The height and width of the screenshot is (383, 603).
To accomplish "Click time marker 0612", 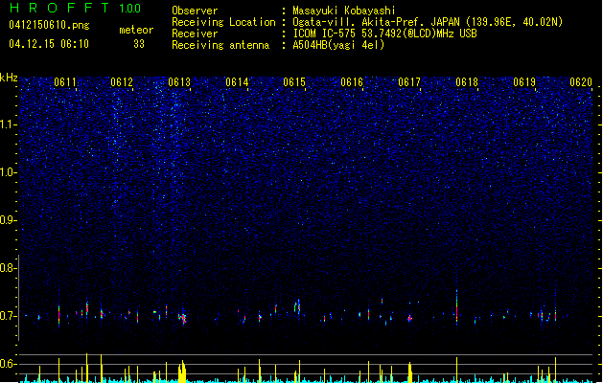I will pos(122,82).
